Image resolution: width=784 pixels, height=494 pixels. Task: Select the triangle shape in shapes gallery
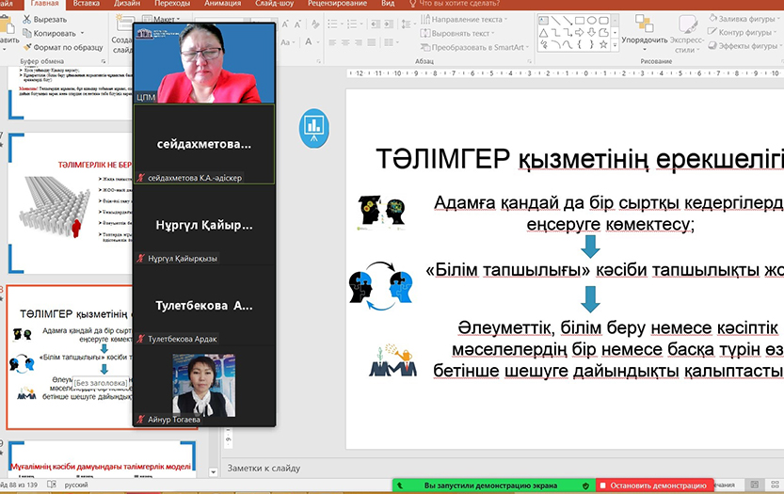(544, 32)
